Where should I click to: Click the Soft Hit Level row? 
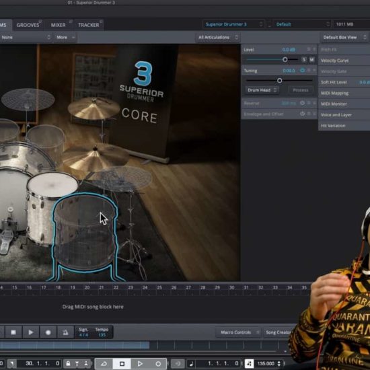pos(344,82)
